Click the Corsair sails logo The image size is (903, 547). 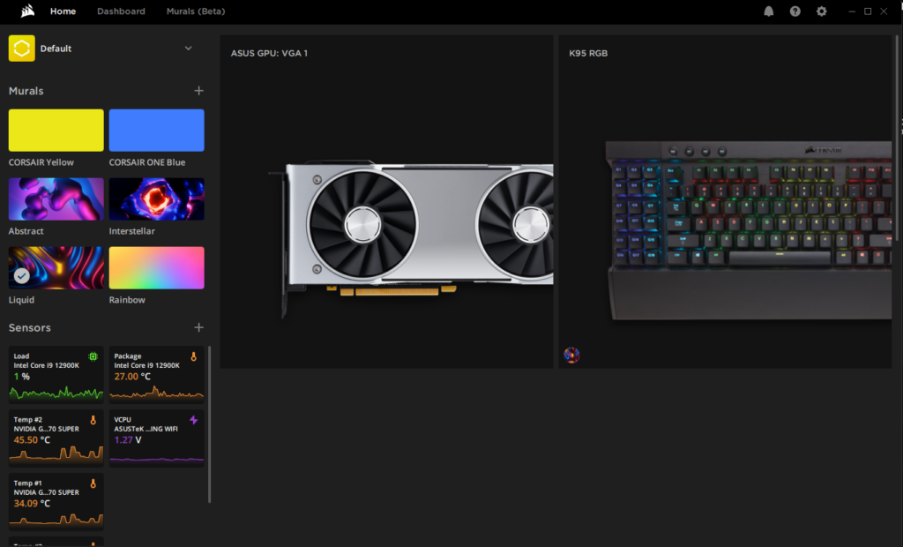point(27,11)
